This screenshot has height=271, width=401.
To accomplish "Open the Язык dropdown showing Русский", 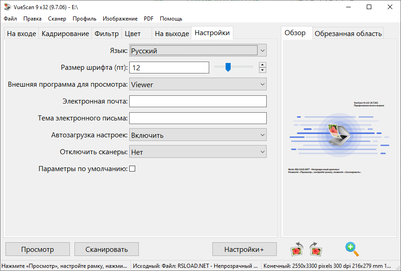I will (x=198, y=51).
